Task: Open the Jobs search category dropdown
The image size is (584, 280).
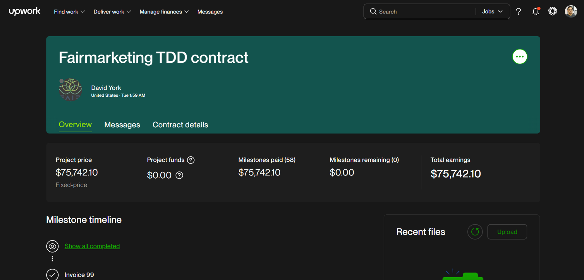Action: pyautogui.click(x=492, y=12)
